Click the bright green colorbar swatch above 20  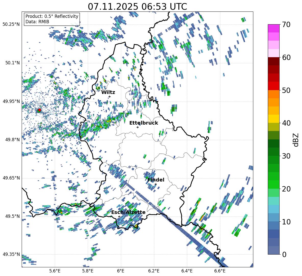point(274,184)
